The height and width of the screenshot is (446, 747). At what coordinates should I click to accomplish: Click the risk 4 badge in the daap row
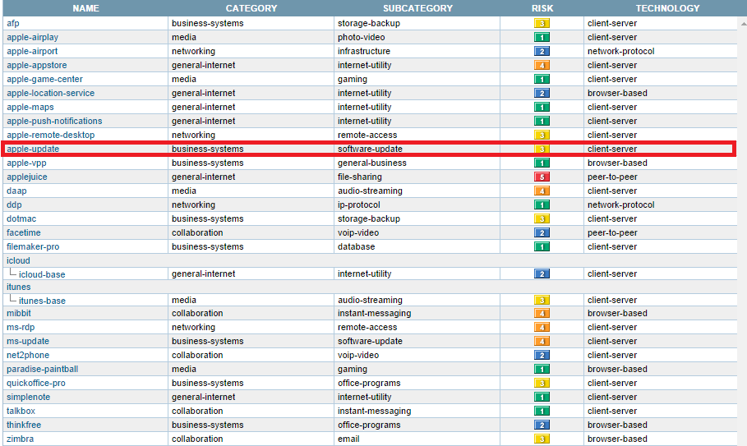click(542, 191)
